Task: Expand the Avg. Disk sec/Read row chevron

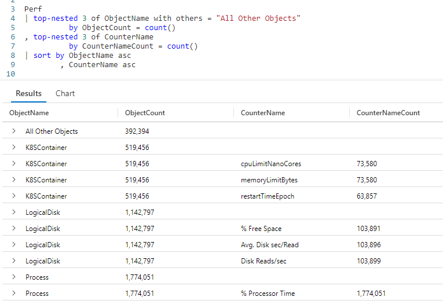Action: coord(13,245)
